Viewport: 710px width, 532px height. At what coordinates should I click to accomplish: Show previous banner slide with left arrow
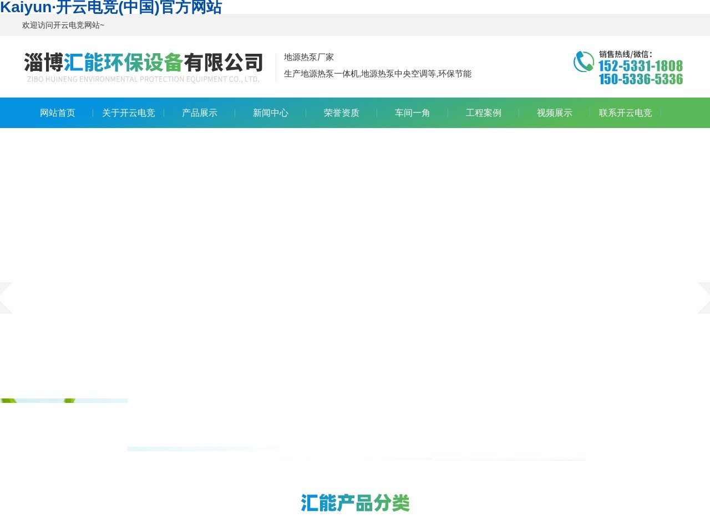(x=6, y=298)
